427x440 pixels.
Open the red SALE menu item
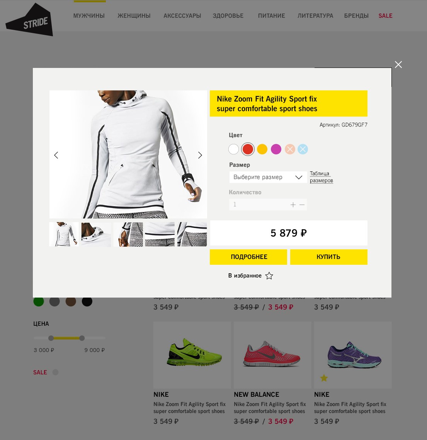385,16
